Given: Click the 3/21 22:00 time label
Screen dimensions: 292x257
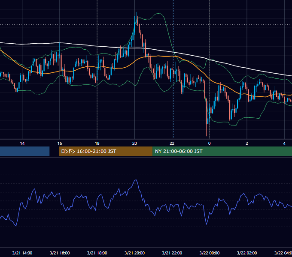Looking at the screenshot, I should coord(172,253).
